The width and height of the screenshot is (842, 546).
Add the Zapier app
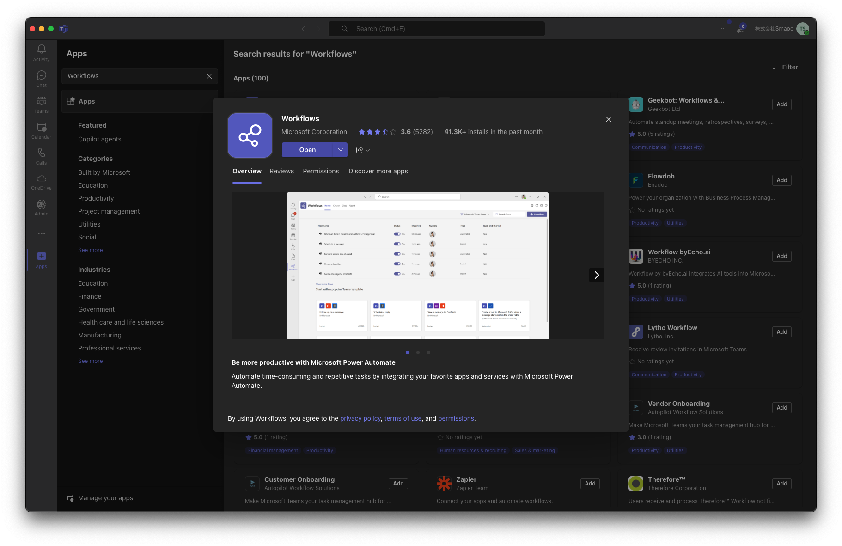coord(590,484)
